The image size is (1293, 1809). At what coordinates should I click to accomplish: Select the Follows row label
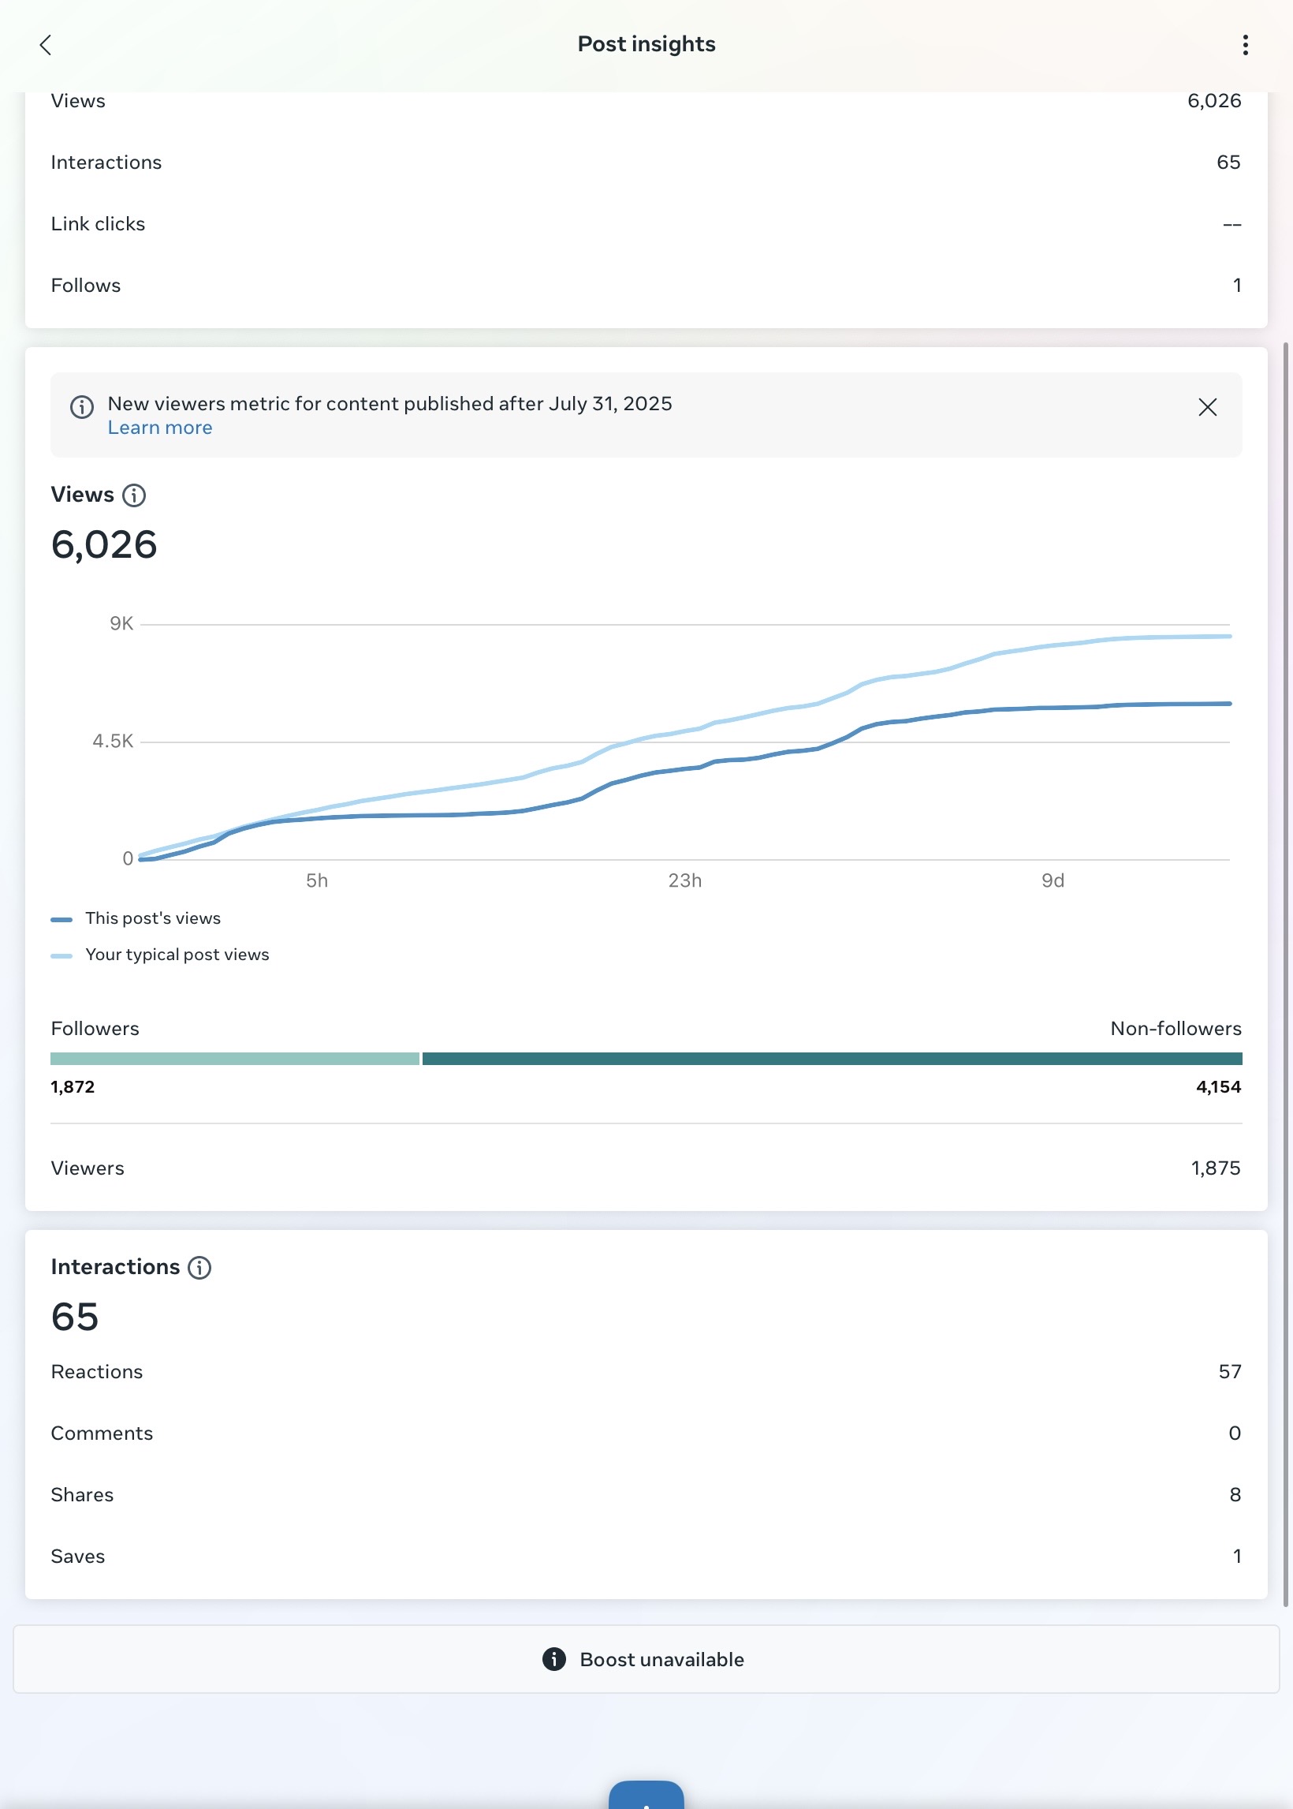coord(86,285)
